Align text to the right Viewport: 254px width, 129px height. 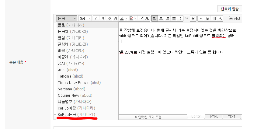coord(167,18)
